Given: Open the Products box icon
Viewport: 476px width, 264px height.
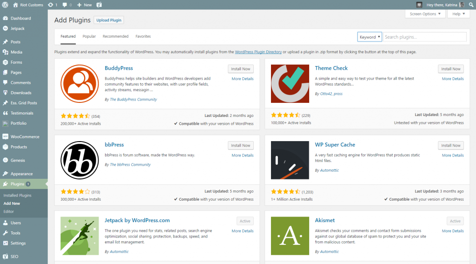Looking at the screenshot, I should (x=6, y=147).
